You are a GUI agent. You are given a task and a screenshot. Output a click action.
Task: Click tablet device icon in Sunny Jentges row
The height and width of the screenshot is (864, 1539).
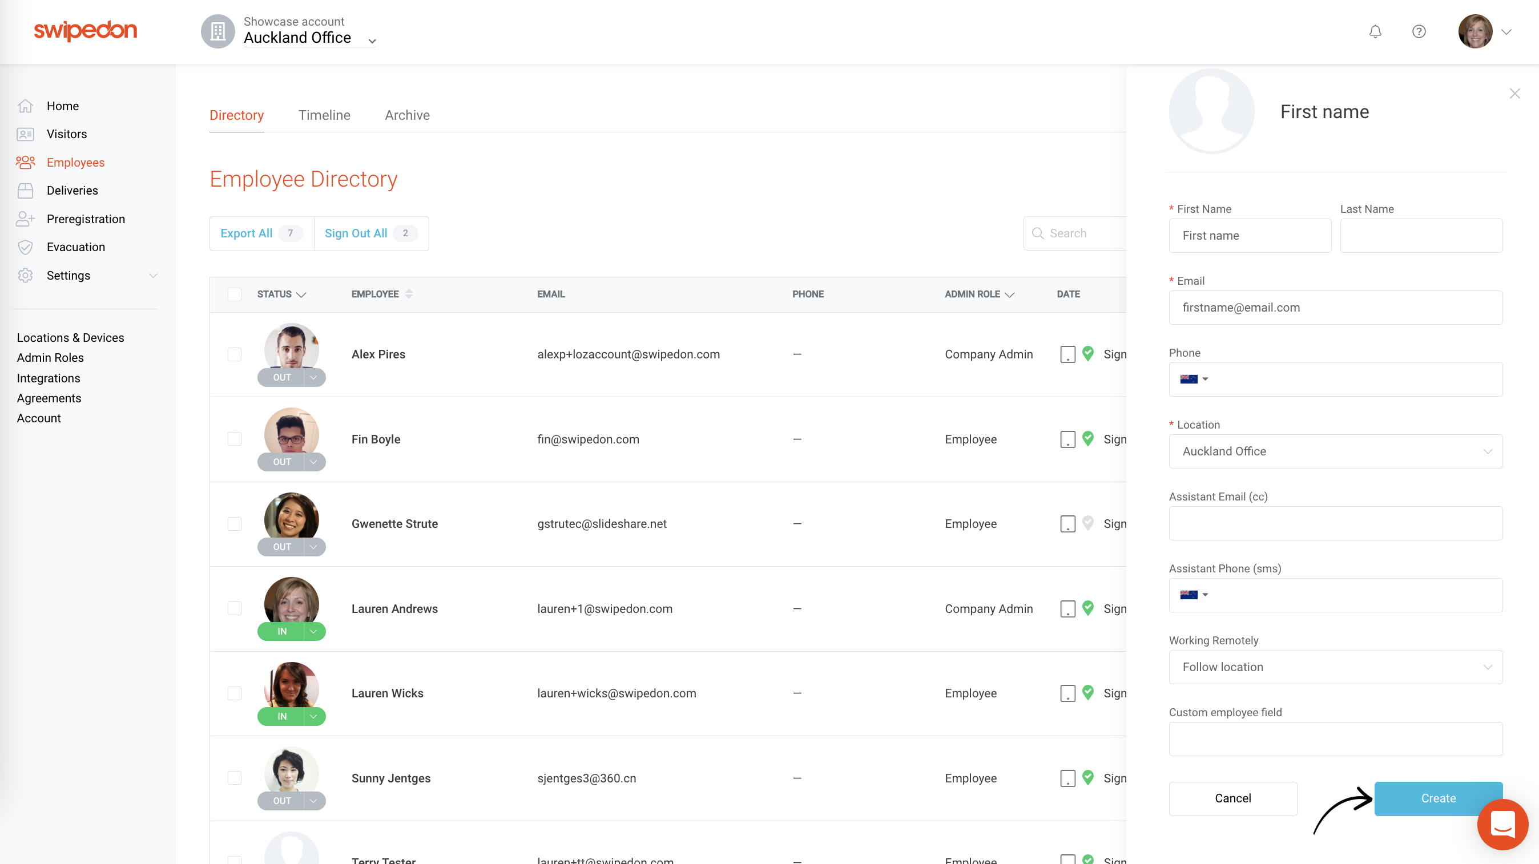coord(1067,778)
